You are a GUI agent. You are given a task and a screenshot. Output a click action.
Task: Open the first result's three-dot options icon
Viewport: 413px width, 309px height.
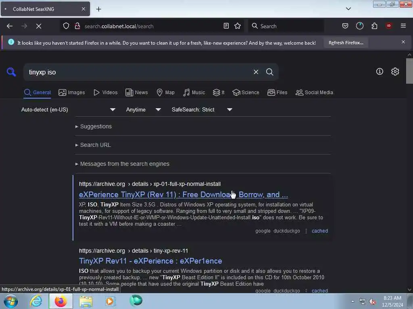pos(306,231)
